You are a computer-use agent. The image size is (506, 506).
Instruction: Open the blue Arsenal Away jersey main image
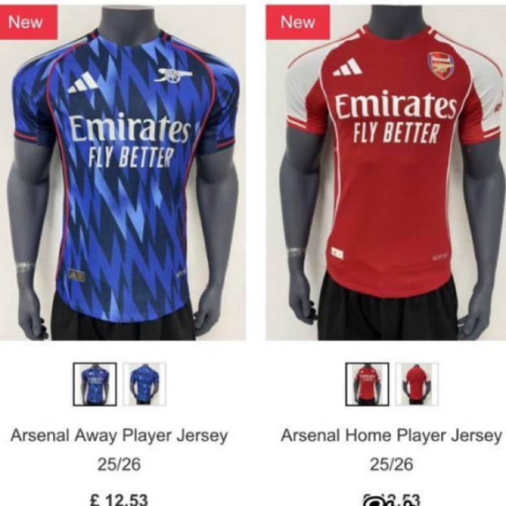[x=122, y=172]
